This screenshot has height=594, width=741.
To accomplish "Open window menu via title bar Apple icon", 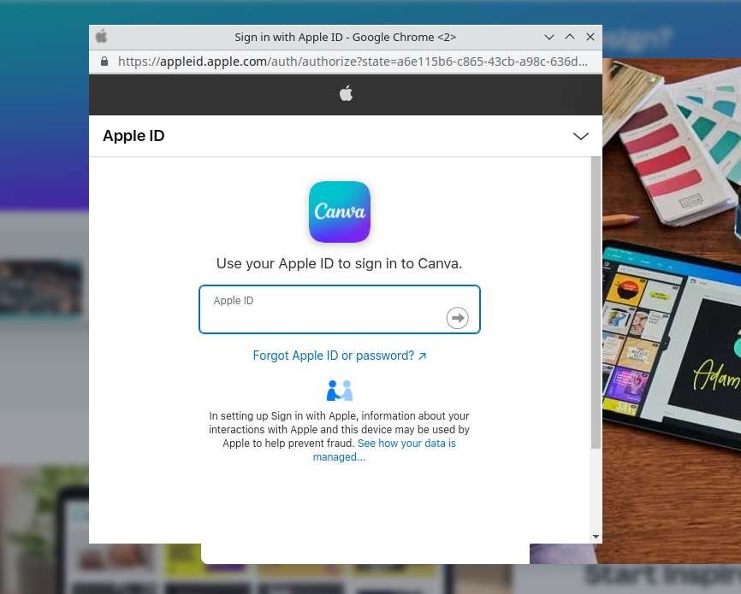I will 102,37.
